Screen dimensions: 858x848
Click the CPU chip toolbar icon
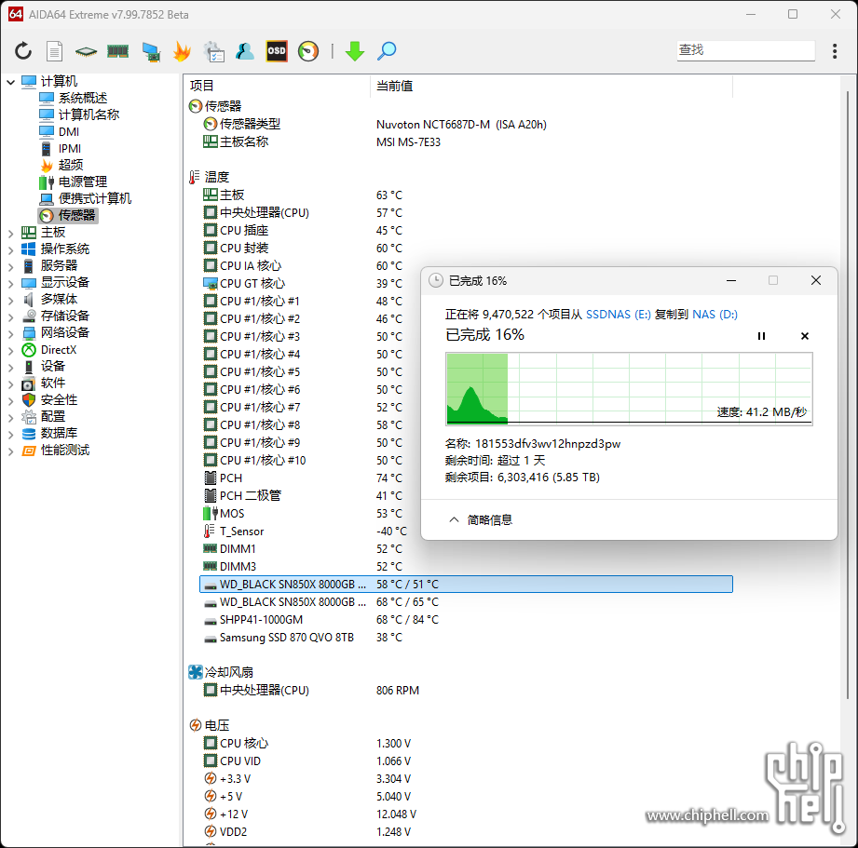coord(86,52)
